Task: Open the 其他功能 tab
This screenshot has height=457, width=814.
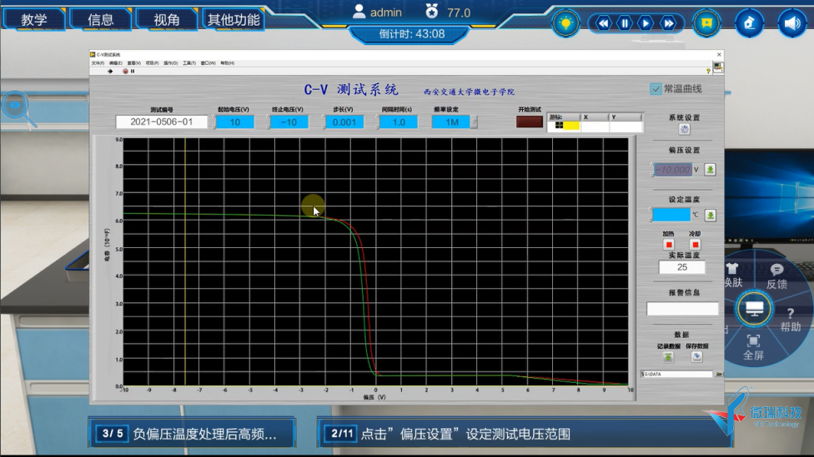Action: (233, 20)
